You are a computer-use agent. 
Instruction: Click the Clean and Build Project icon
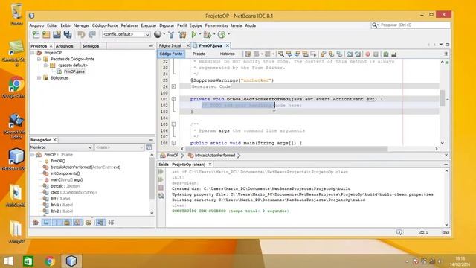(181, 34)
